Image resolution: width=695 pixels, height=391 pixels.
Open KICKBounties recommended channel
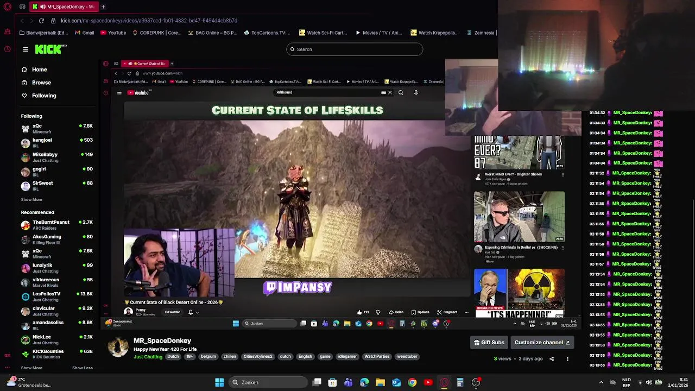[57, 354]
